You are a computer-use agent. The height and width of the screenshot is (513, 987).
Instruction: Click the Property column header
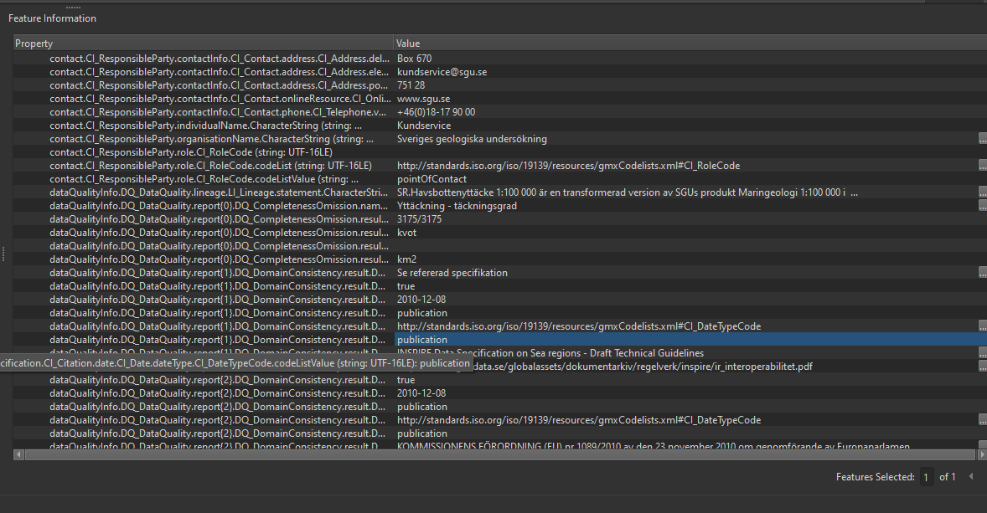tap(203, 44)
